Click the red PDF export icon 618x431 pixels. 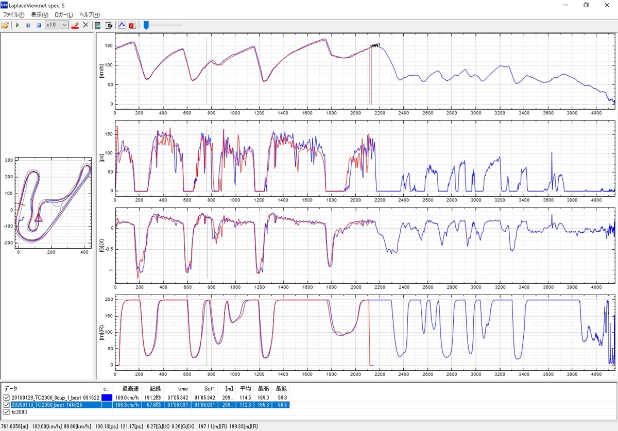(132, 25)
